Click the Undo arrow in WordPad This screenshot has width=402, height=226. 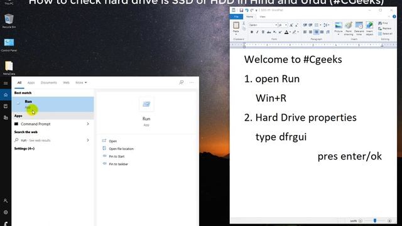(x=247, y=10)
